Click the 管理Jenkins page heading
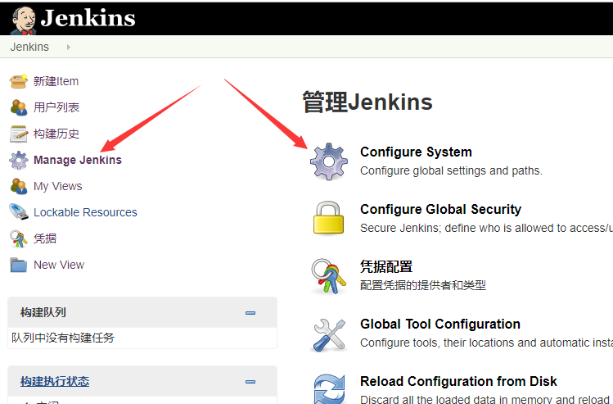Image resolution: width=613 pixels, height=404 pixels. point(367,102)
